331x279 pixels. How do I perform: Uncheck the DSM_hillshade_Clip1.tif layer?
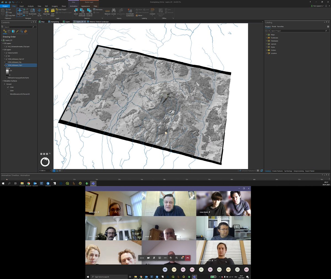coord(7,59)
